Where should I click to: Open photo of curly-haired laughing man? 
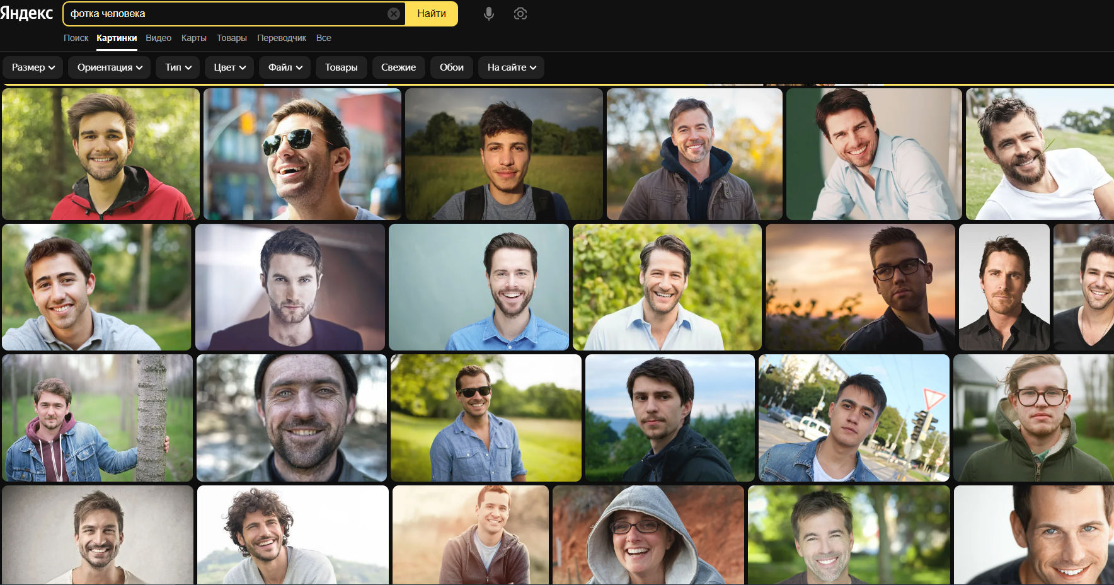click(x=293, y=535)
